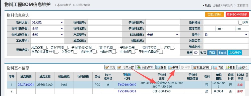Screen dimensions: 251x96
Task: Click the 物料名称 input field
Action: point(104,29)
